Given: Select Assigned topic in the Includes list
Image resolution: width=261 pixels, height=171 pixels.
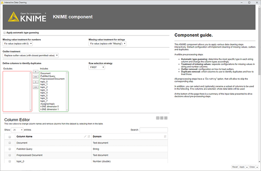Looking at the screenshot, I should coord(47,104).
